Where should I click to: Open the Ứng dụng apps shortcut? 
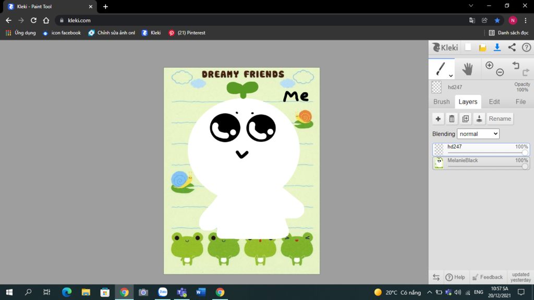tap(21, 33)
